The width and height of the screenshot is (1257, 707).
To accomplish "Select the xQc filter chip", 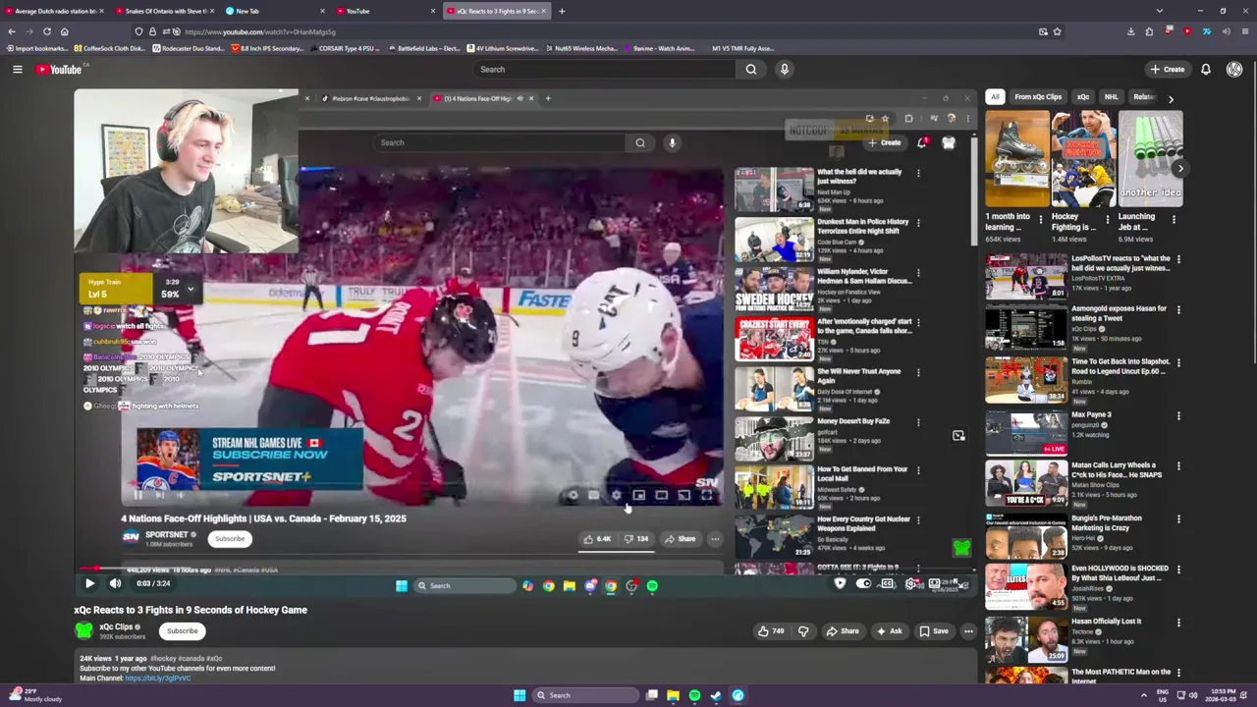I will (x=1083, y=97).
